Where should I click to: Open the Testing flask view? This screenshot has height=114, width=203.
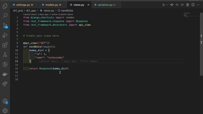click(5, 55)
